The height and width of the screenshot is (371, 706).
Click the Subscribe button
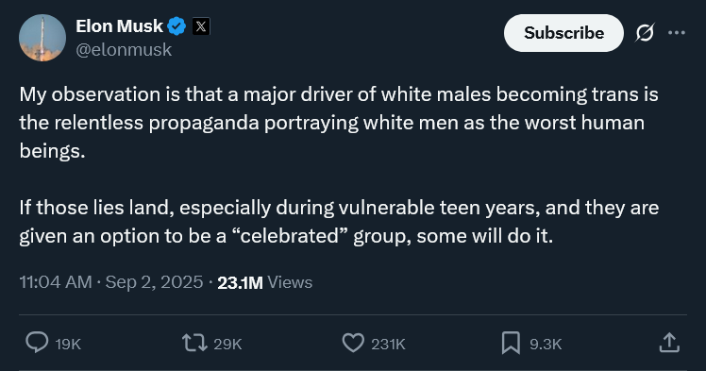563,33
